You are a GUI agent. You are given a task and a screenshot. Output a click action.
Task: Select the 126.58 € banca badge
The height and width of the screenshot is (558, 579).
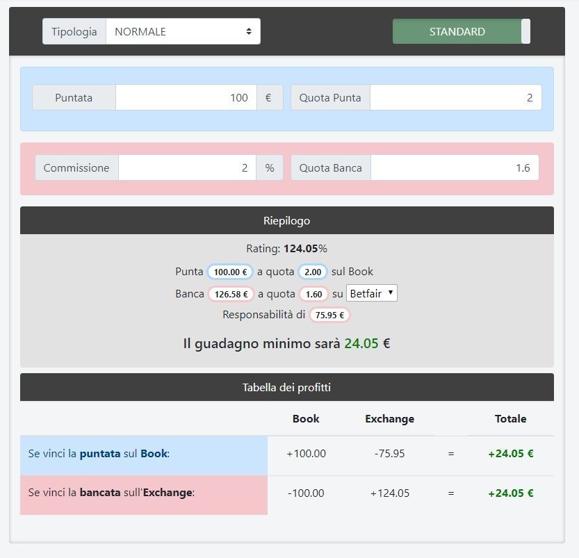coord(231,294)
